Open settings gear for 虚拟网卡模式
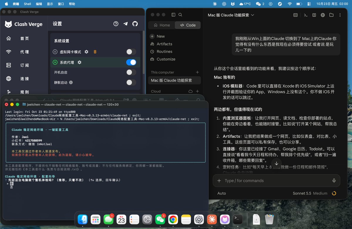Viewport: 352px width, 229px height. (86, 52)
